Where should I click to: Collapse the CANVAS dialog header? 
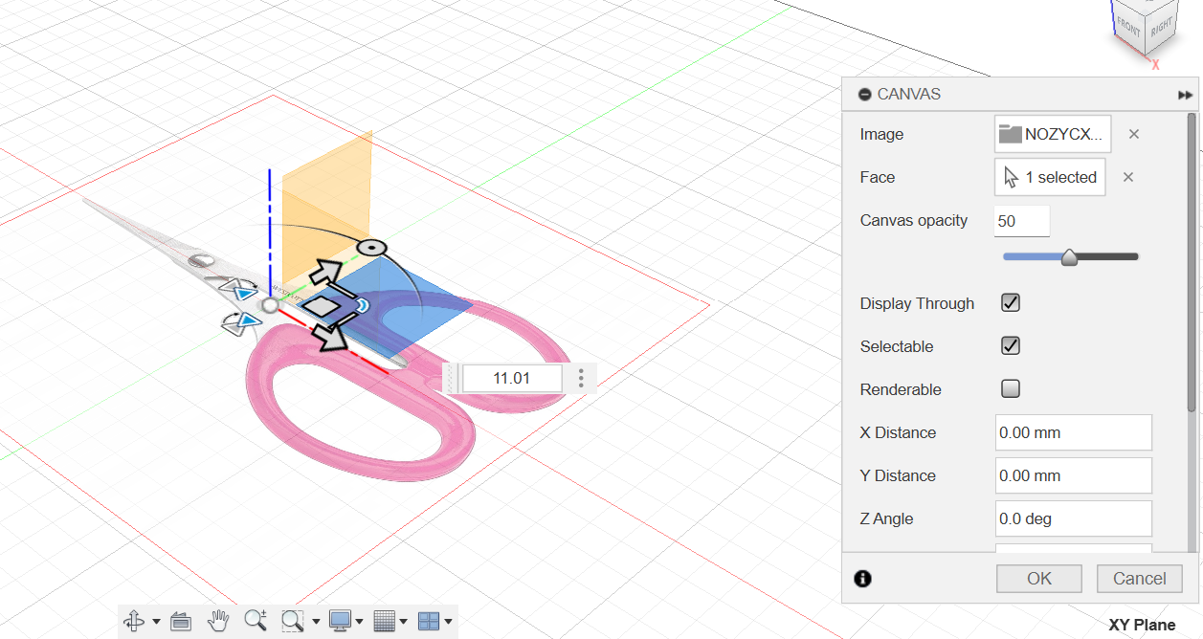coord(865,95)
